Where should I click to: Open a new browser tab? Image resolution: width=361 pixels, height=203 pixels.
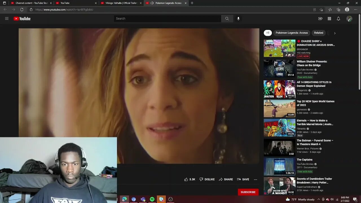[x=192, y=3]
